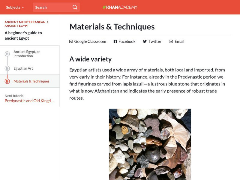Click the red Materials & Techniques article icon
The image size is (240, 180).
tap(7, 81)
